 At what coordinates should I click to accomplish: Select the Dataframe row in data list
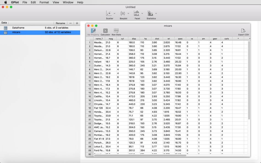40,28
